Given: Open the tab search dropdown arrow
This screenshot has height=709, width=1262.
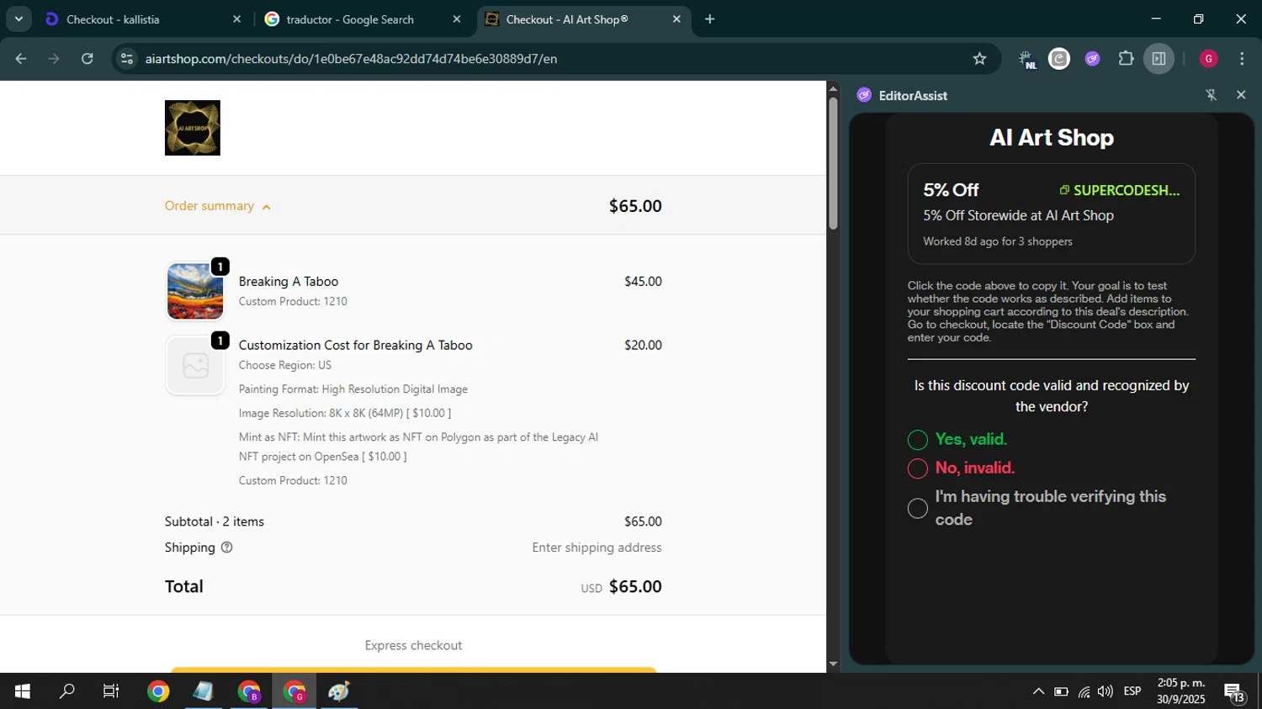Looking at the screenshot, I should [19, 19].
